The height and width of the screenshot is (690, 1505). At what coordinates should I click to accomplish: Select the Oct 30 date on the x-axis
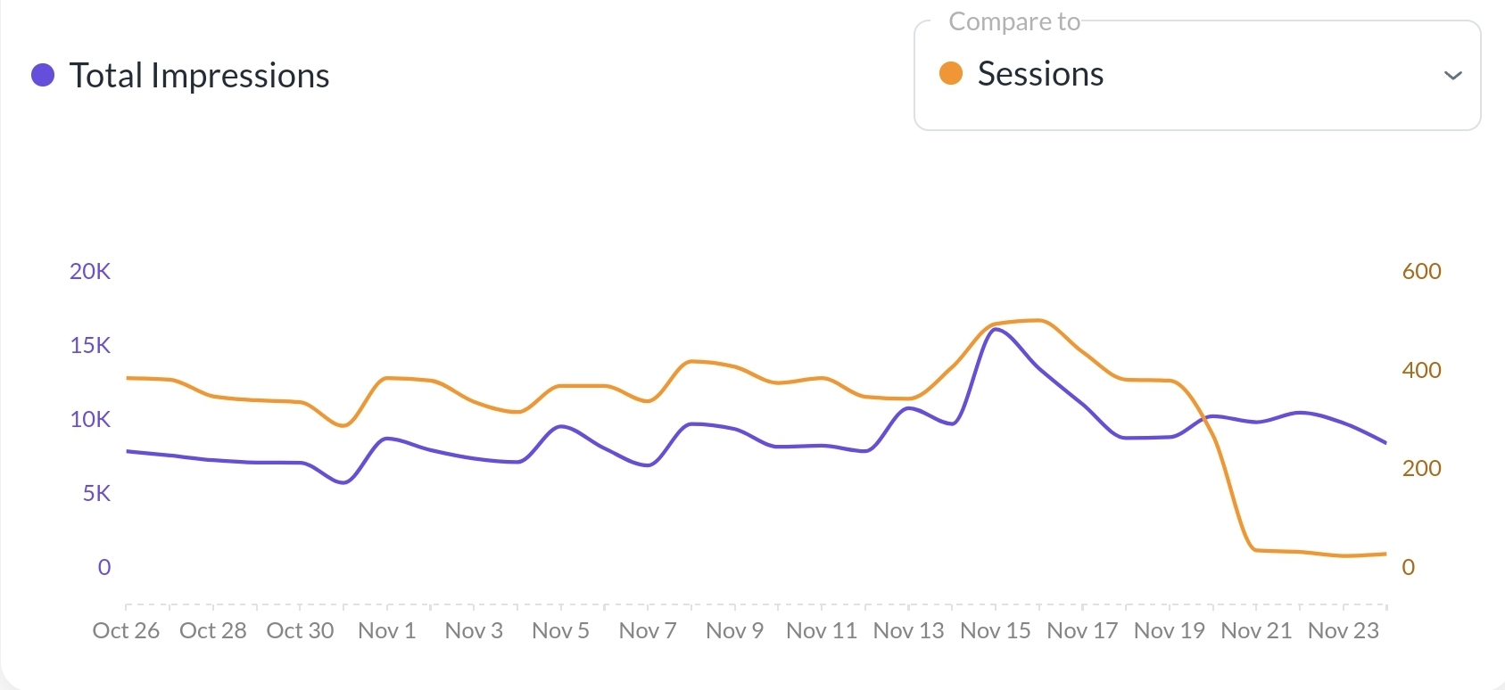300,631
